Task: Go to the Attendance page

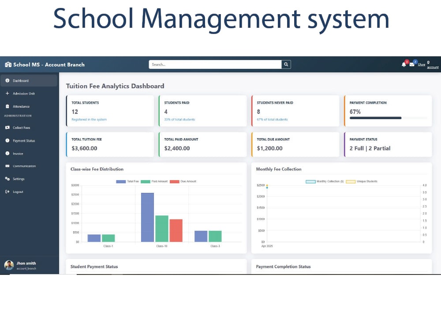Action: [29, 106]
